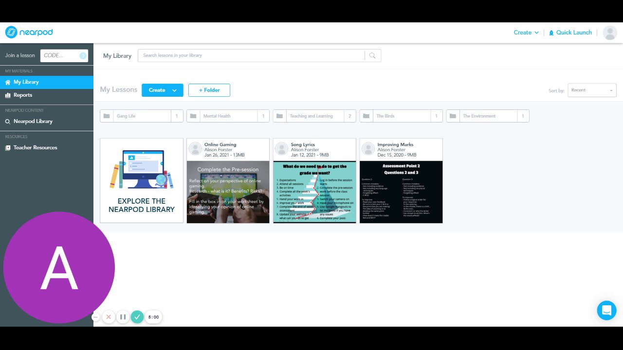Viewport: 623px width, 350px height.
Task: Open the Song Lyrics lesson thumbnail
Action: tap(314, 192)
